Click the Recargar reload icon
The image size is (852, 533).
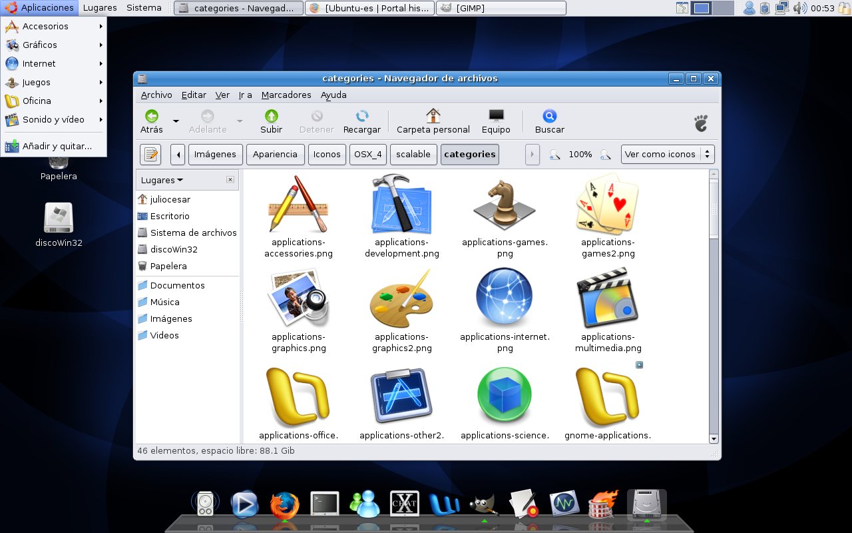pyautogui.click(x=362, y=116)
